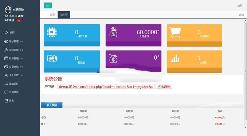Click 昨天 领导奖 value 0.0000元

coord(175,124)
